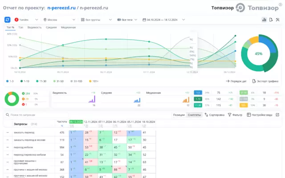The height and width of the screenshot is (178, 285).
Task: Select the Топ chart tab
Action: click(21, 28)
